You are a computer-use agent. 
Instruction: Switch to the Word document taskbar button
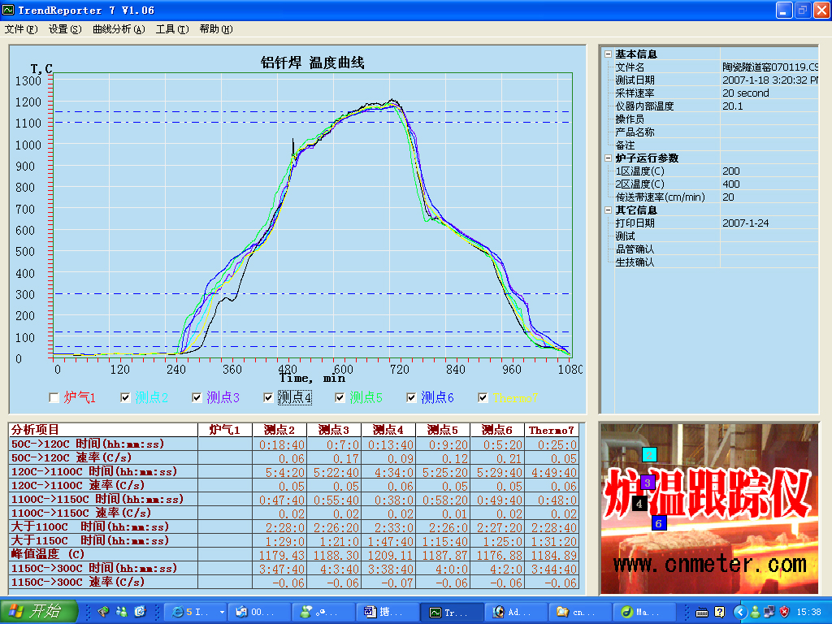383,612
